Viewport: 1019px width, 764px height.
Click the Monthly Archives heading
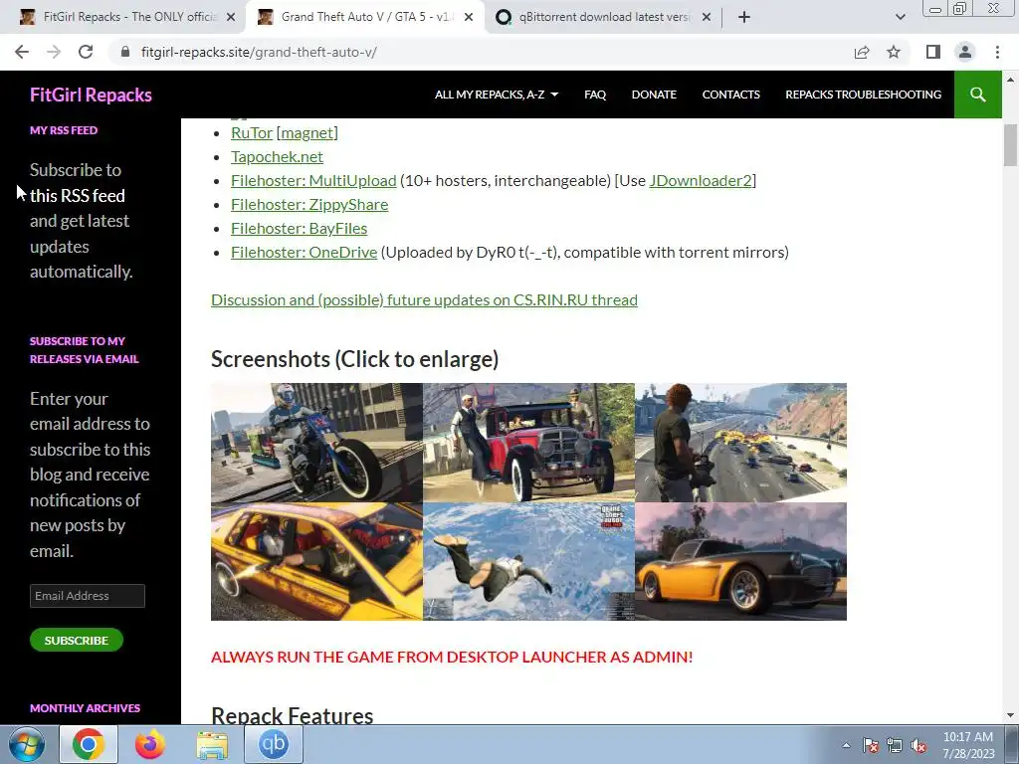[x=86, y=708]
